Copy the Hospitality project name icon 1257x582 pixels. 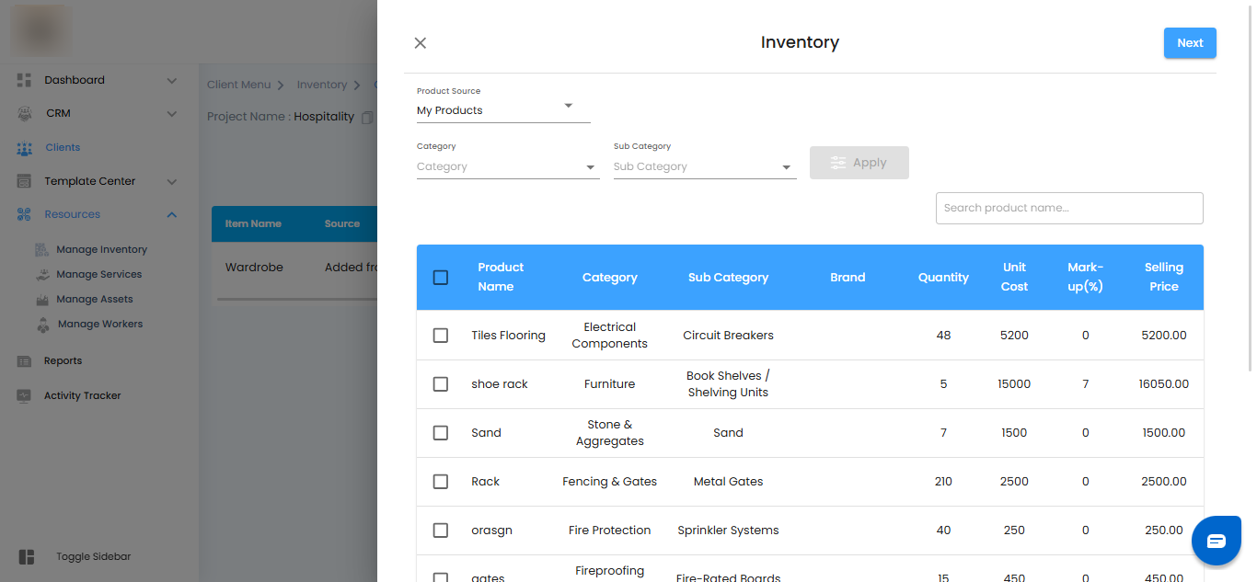point(367,117)
